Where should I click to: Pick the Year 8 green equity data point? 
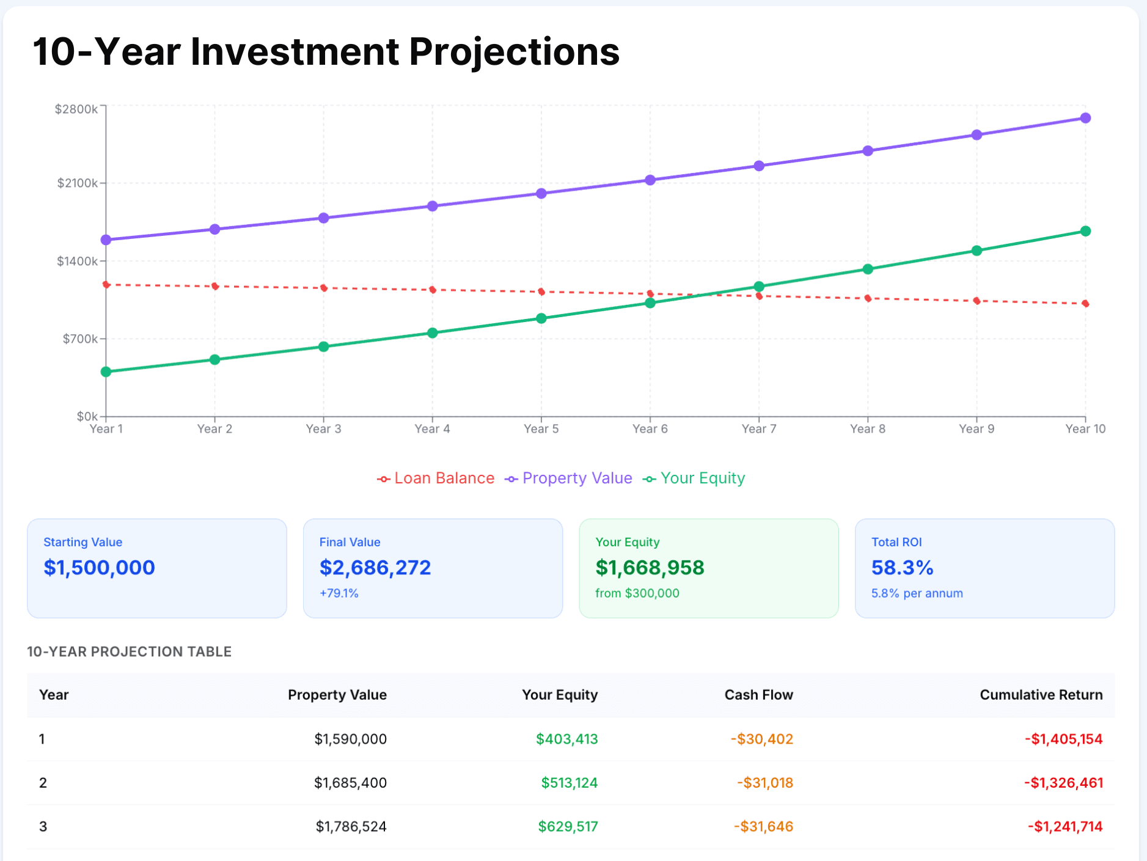click(x=868, y=269)
